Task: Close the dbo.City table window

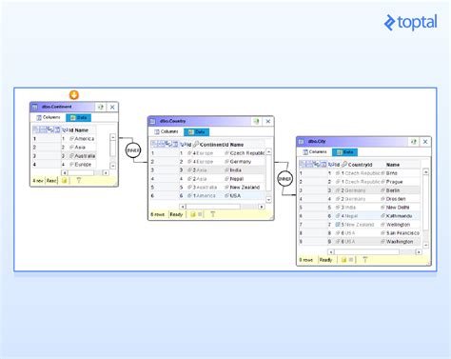Action: point(425,142)
